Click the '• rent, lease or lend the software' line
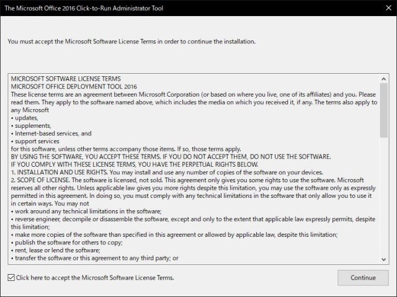 point(55,250)
